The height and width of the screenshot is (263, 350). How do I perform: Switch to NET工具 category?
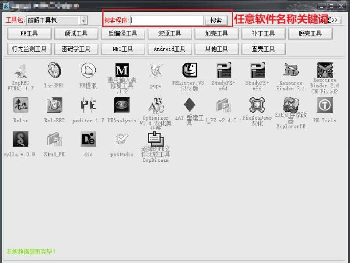(x=123, y=49)
